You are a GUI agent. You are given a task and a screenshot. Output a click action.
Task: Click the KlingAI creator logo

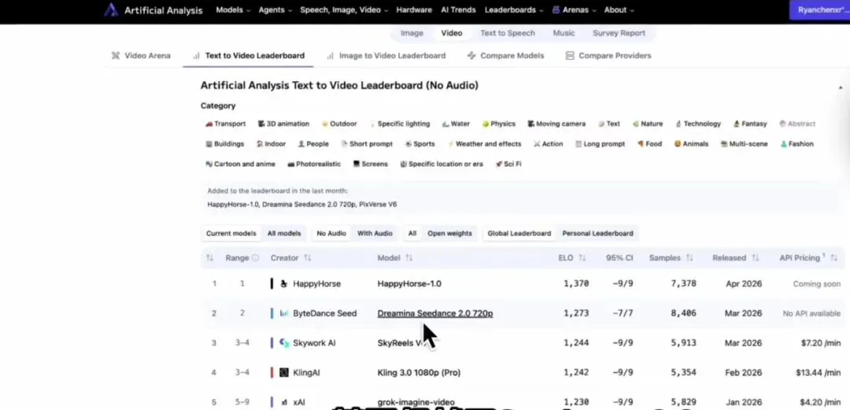[x=283, y=372]
